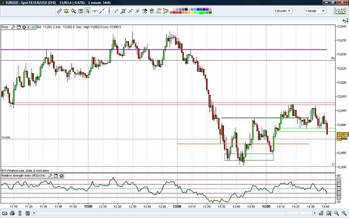Select the vertical line drawing tool
Image resolution: width=349 pixels, height=218 pixels.
[x=109, y=11]
